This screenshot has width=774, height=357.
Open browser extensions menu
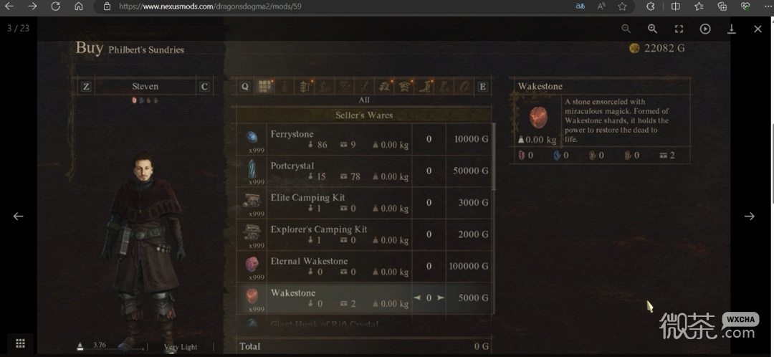[x=651, y=6]
